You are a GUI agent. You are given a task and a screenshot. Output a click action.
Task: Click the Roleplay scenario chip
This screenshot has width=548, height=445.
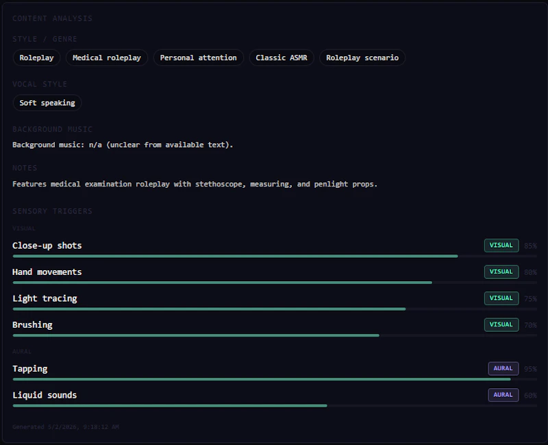(362, 58)
